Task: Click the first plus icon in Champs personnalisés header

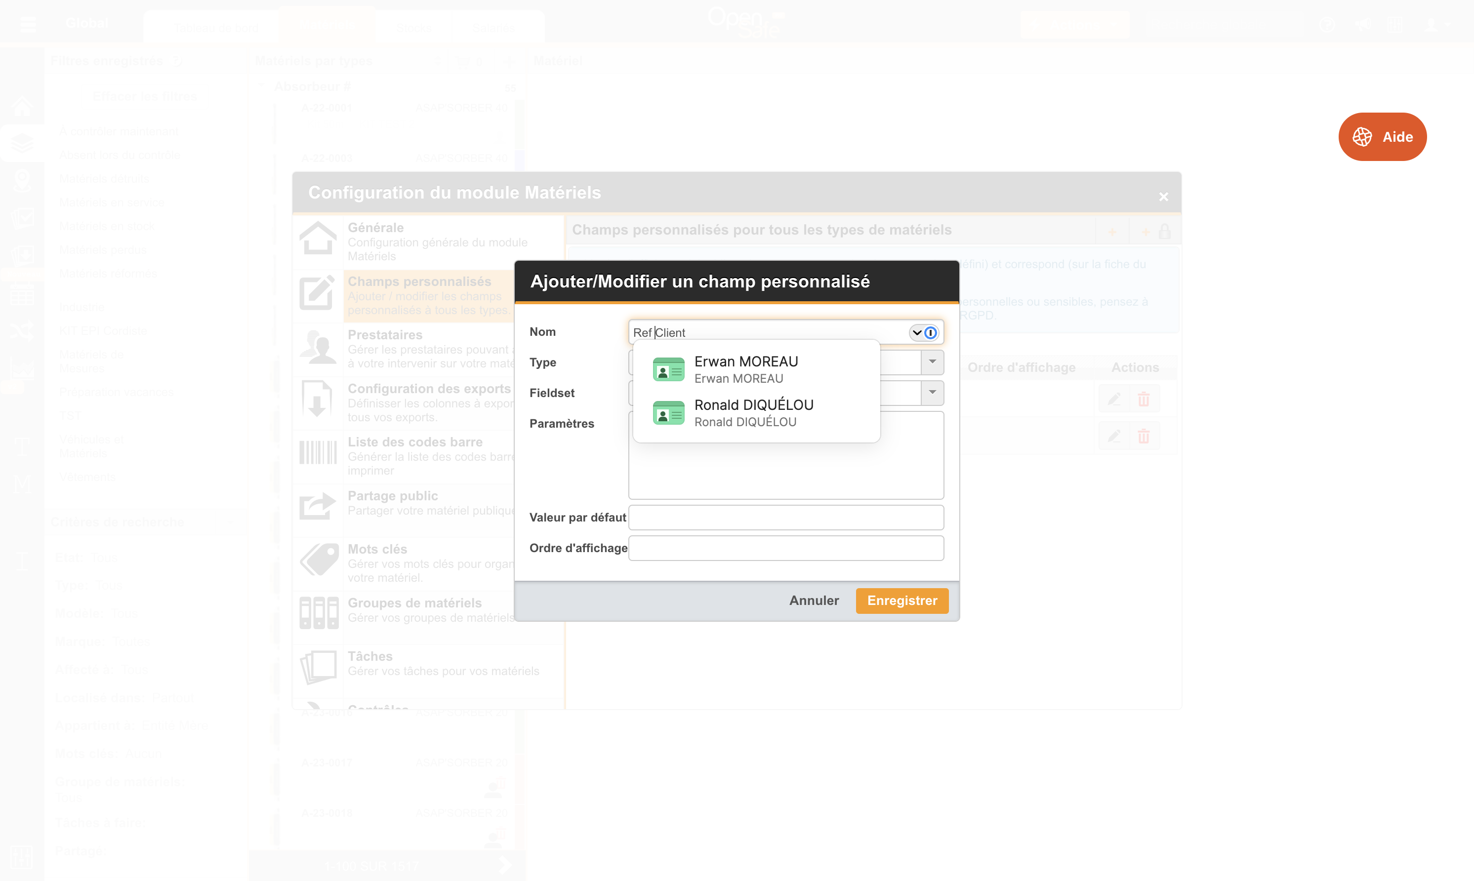Action: pyautogui.click(x=1112, y=232)
